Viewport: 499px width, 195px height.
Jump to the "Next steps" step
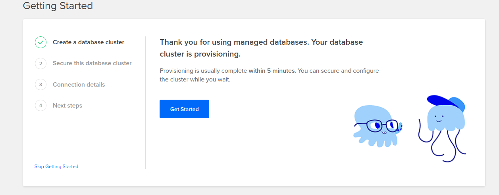[x=67, y=106]
